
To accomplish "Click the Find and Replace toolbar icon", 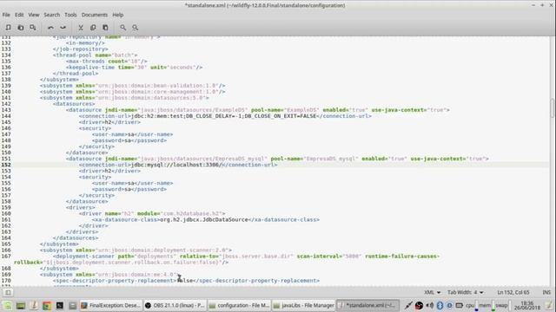I will (136, 27).
